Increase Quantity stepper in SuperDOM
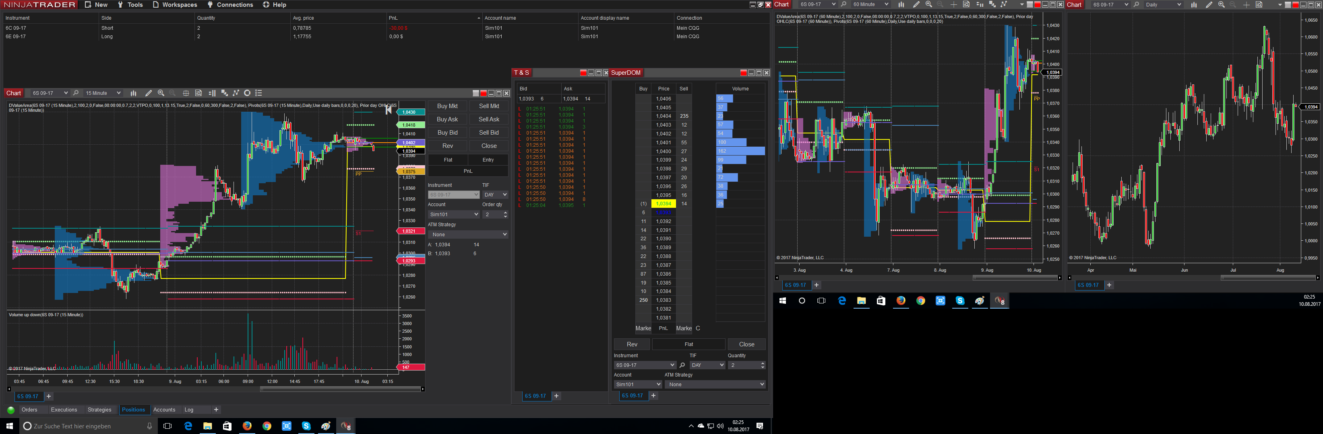Image resolution: width=1323 pixels, height=434 pixels. click(x=763, y=363)
